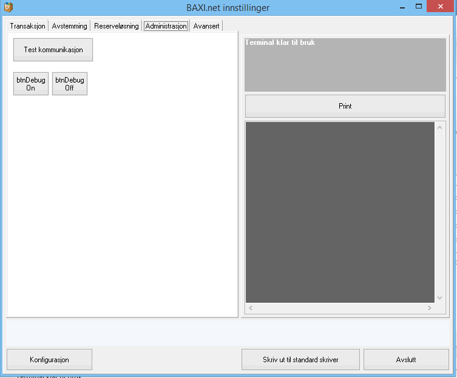Open the Administrasjon tab
Viewport: 457px width, 378px height.
(166, 26)
